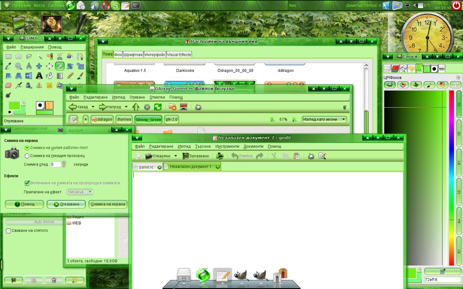
Task: Click the hex color field 72ef16
Action: (442, 279)
